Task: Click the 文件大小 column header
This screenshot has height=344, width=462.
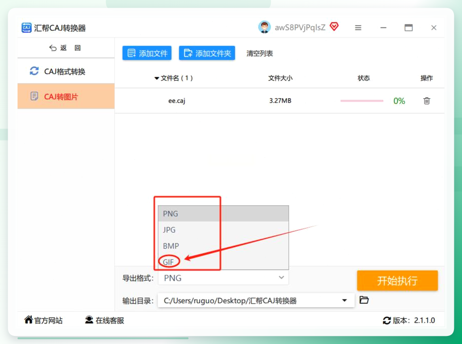Action: tap(280, 78)
